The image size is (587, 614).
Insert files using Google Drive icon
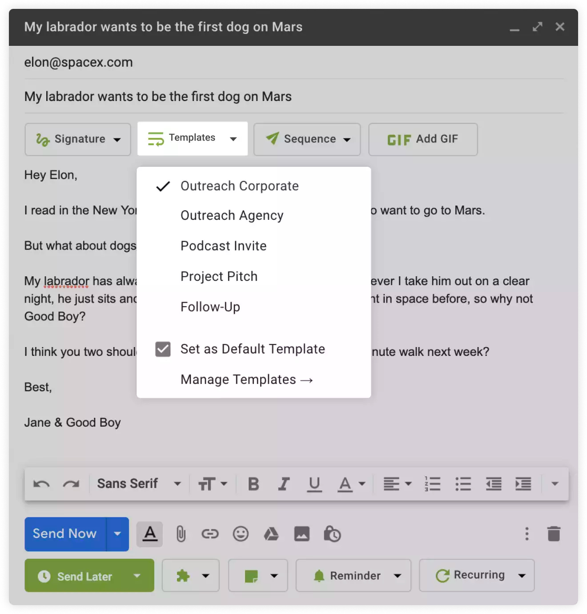[271, 533]
